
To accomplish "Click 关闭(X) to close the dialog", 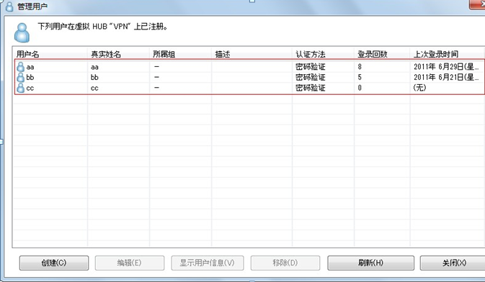I will click(453, 263).
